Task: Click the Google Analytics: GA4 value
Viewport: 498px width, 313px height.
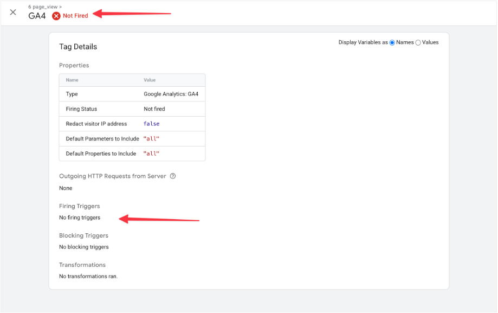Action: coord(171,94)
